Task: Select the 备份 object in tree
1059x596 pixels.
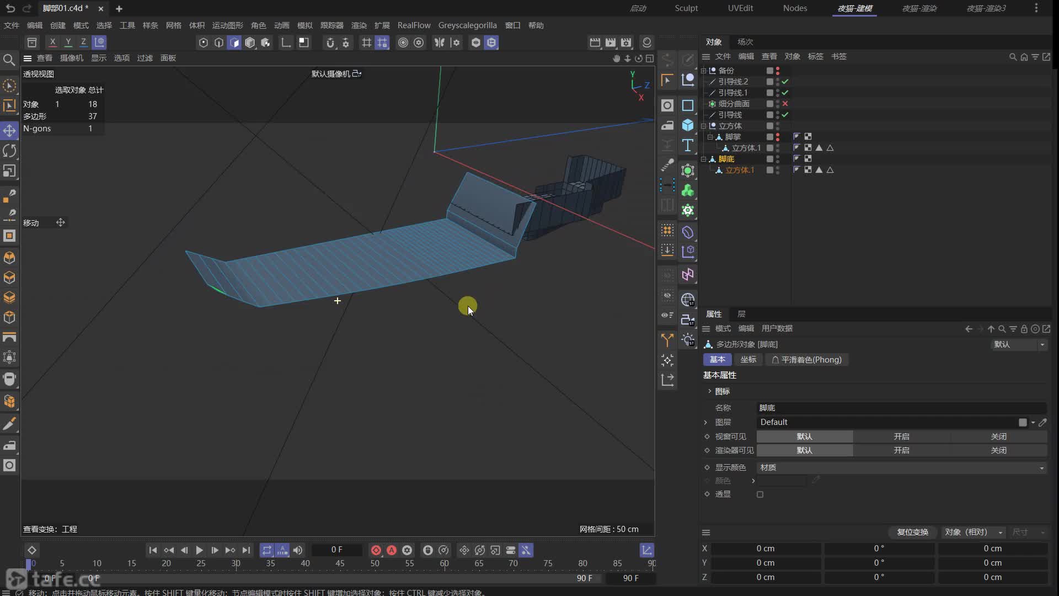Action: tap(726, 71)
